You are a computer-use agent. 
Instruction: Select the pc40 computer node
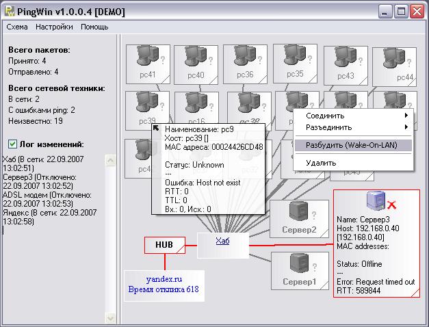coord(195,58)
